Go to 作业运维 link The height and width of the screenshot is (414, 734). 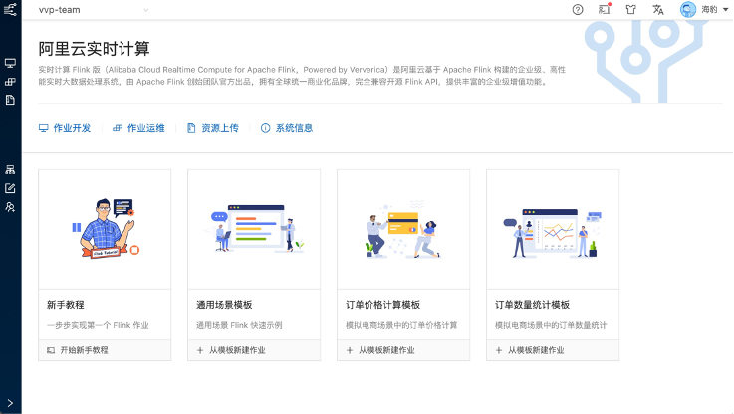pos(138,128)
